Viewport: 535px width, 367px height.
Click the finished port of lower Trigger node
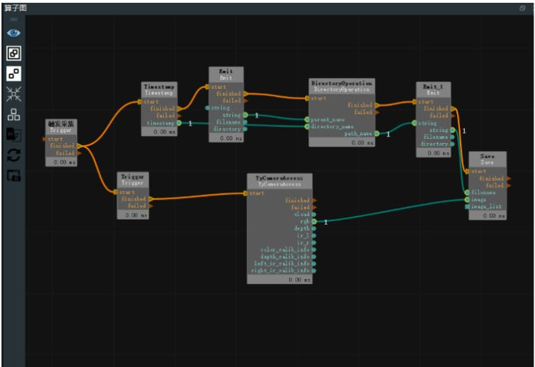pyautogui.click(x=151, y=199)
